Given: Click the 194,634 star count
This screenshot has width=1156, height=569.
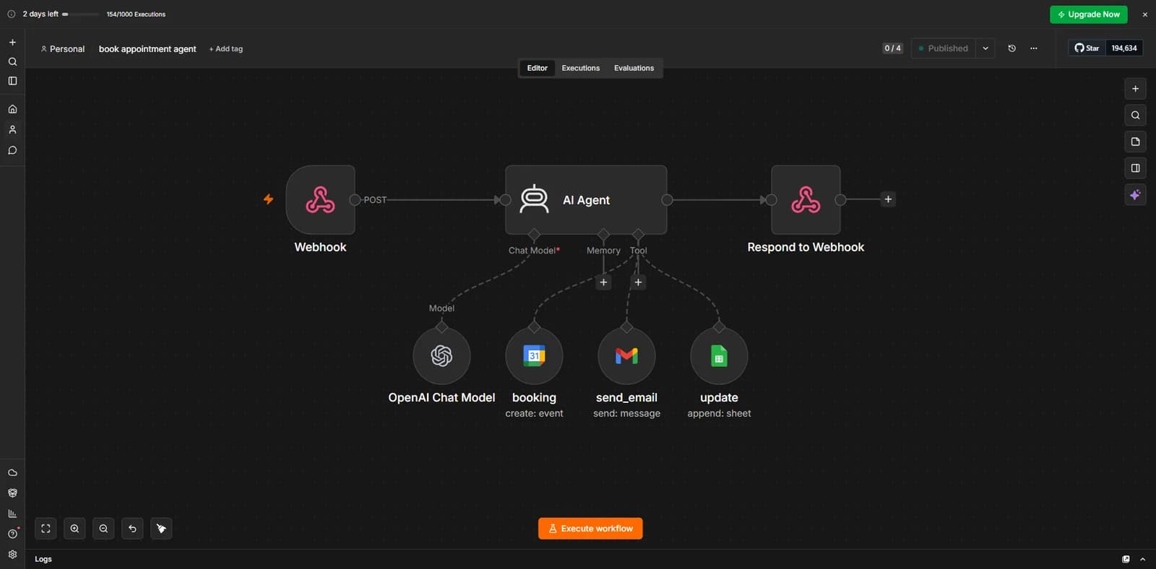Looking at the screenshot, I should (x=1124, y=48).
